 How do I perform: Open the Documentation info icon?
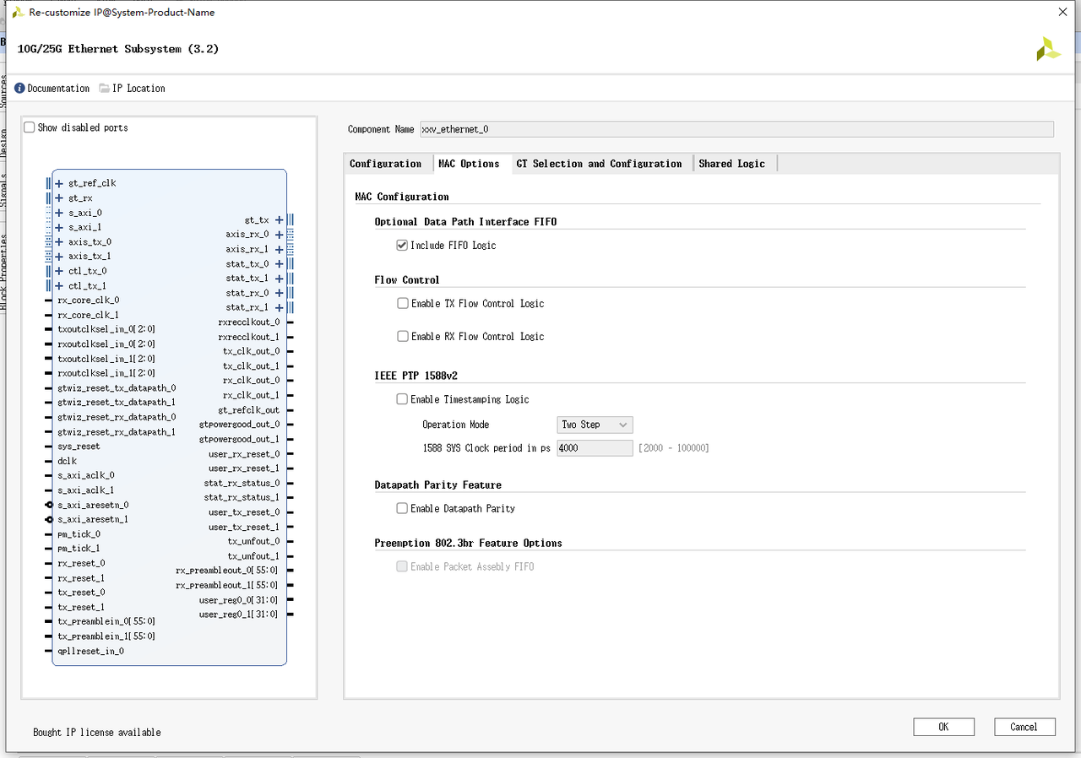pos(20,88)
